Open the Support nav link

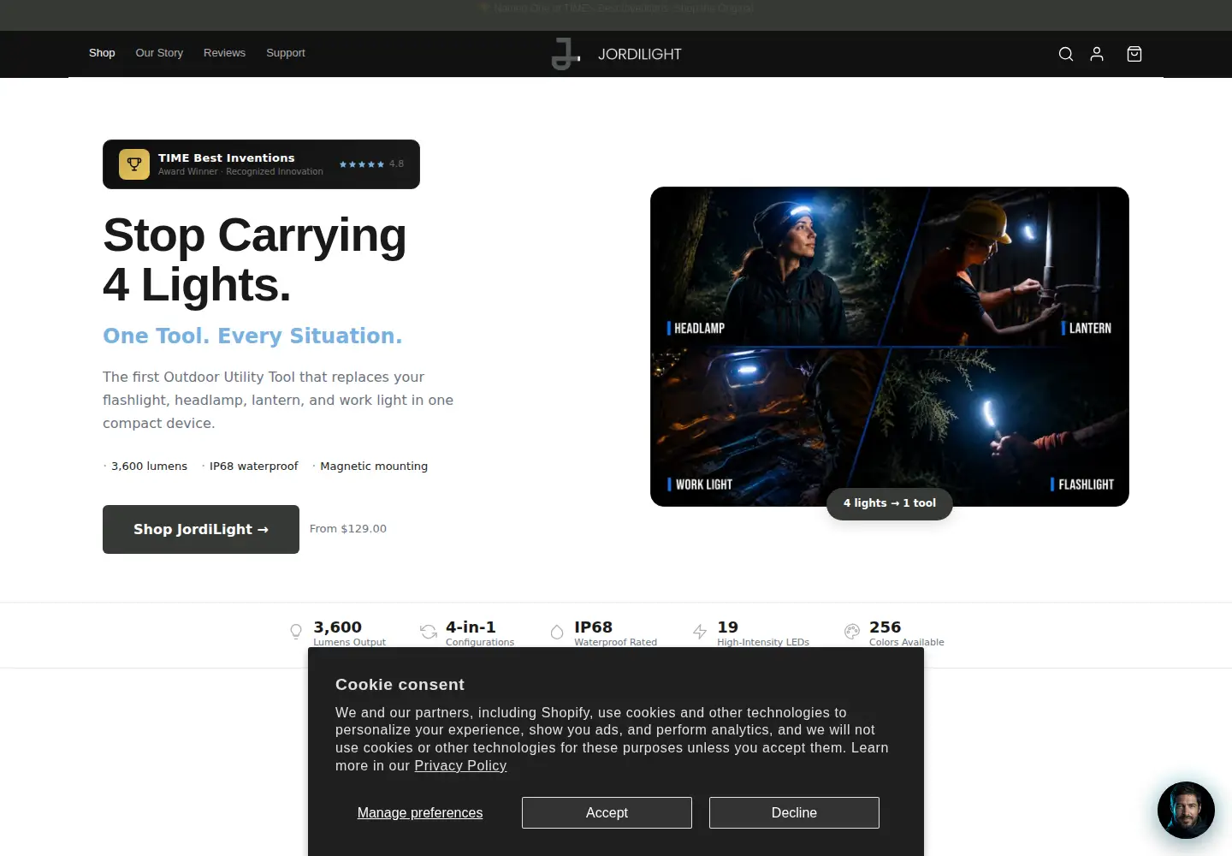point(286,53)
